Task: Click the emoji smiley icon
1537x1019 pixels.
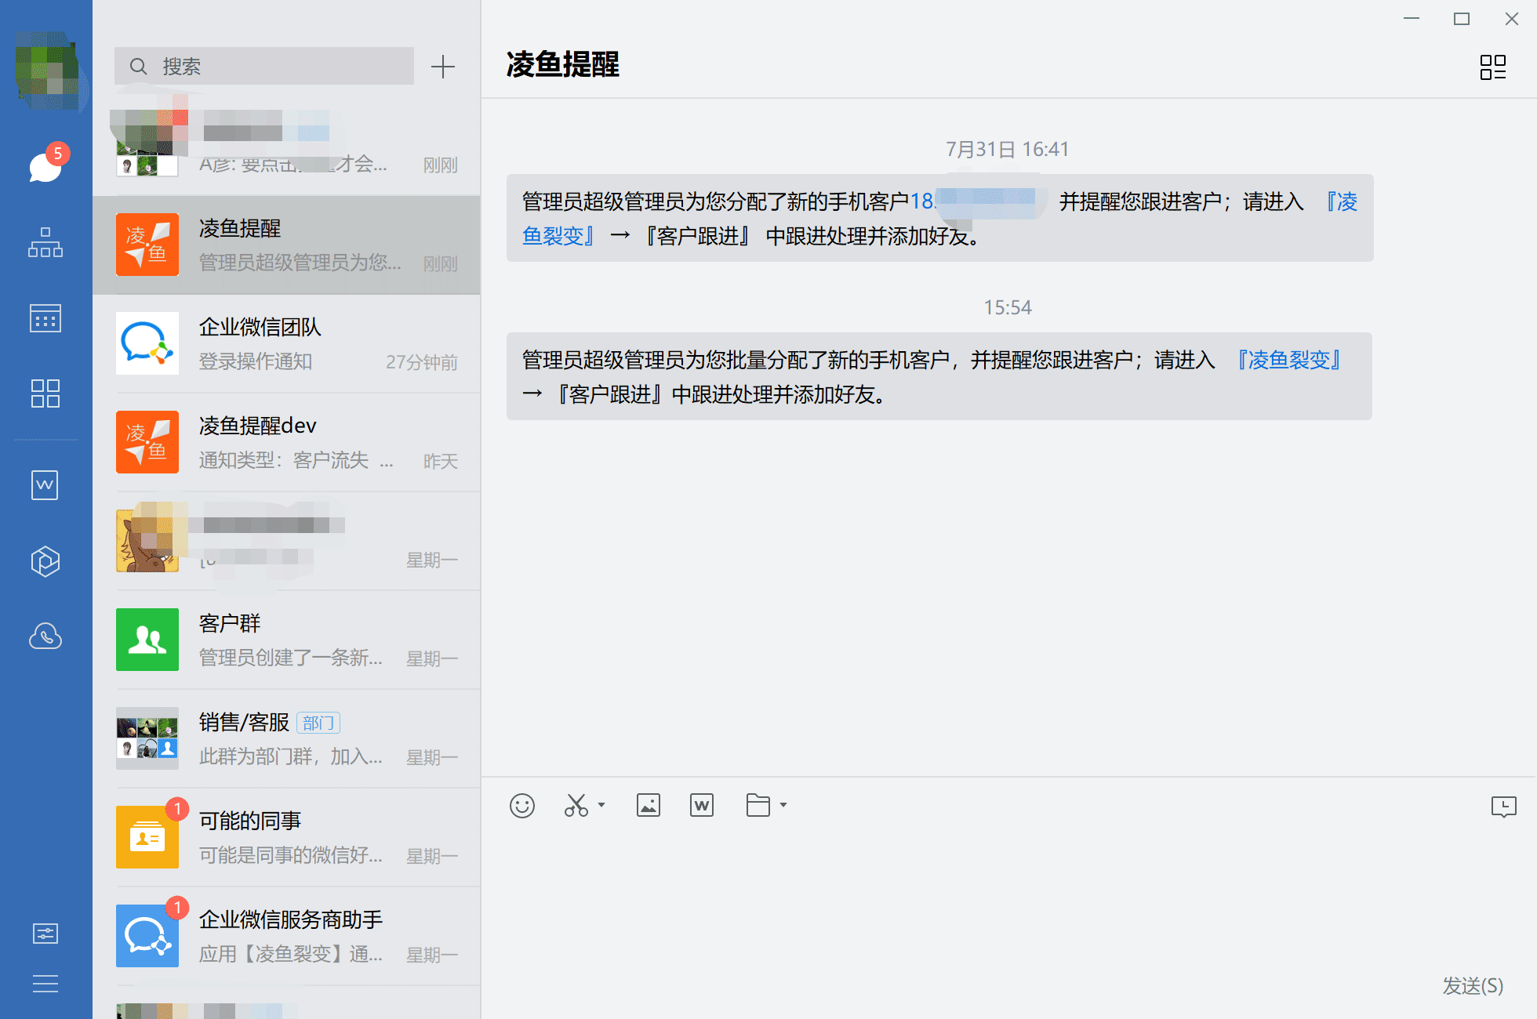Action: 522,806
